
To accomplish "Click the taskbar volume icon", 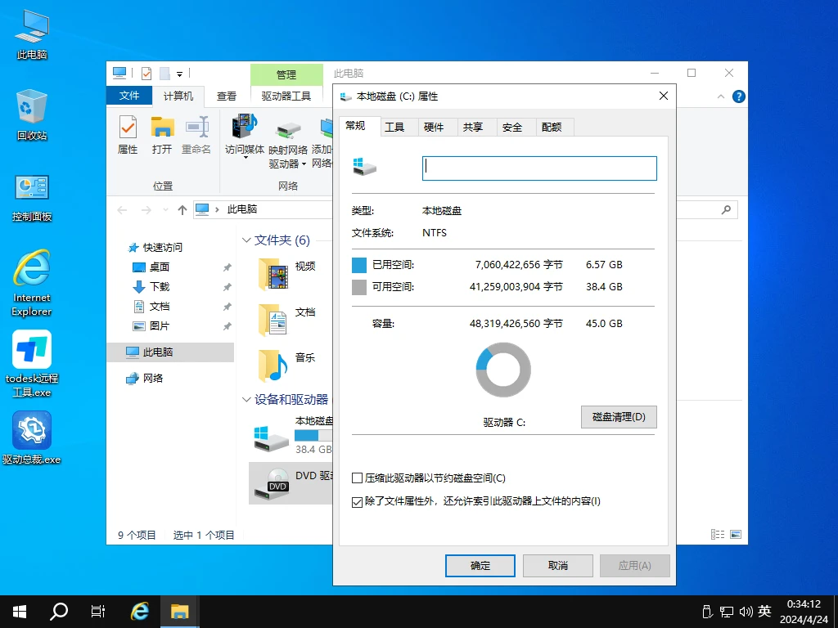I will (746, 612).
